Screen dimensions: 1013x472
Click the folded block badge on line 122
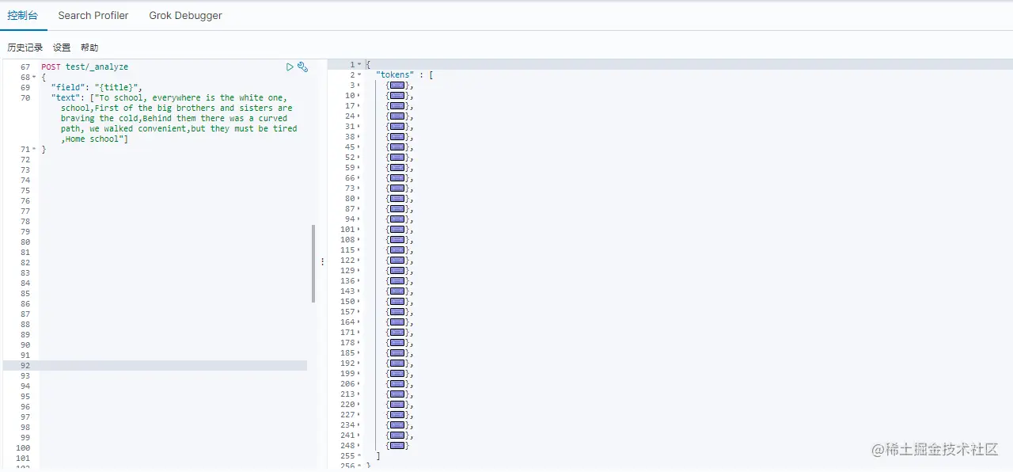pyautogui.click(x=397, y=261)
